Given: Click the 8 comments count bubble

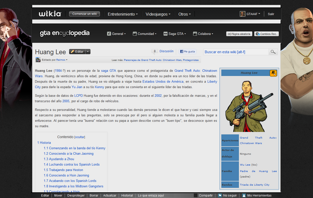Looking at the screenshot, I should tap(155, 51).
